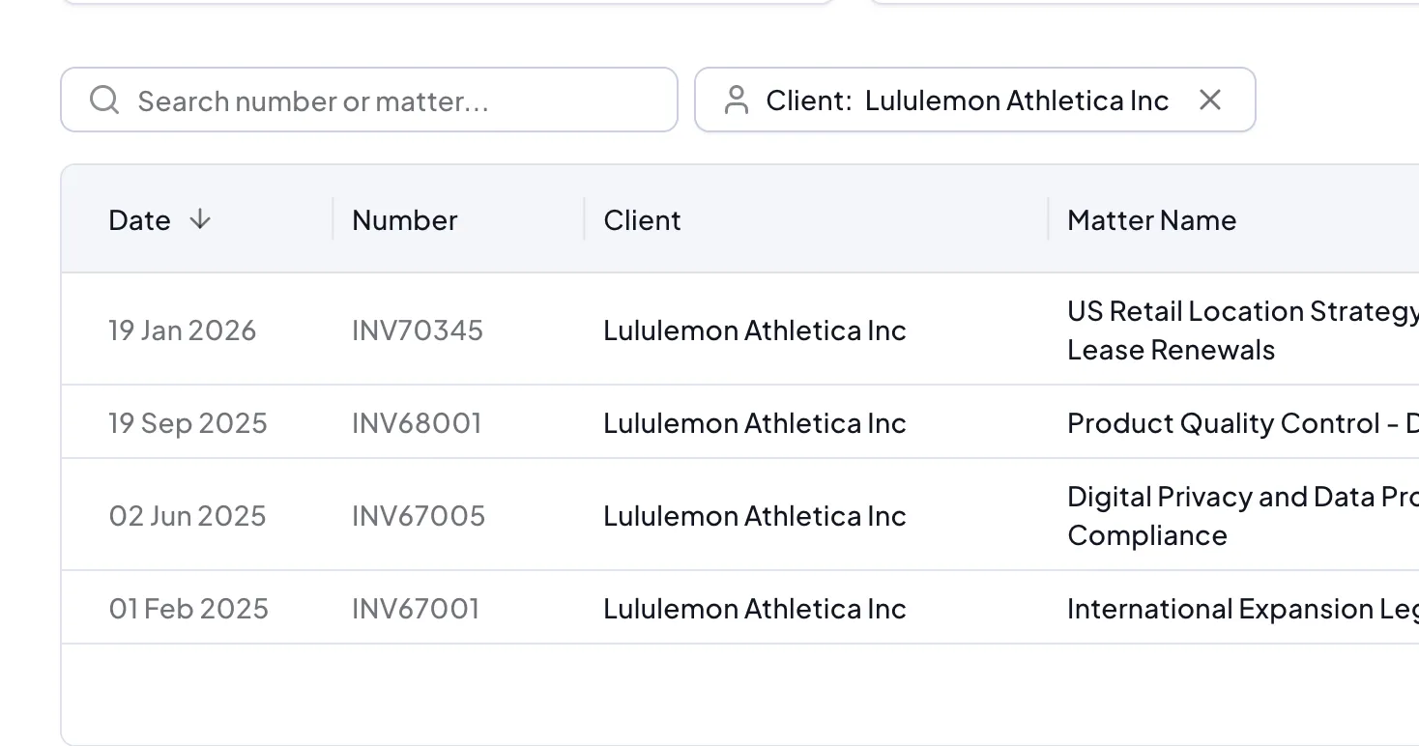
Task: Sort by the Number column header
Action: [x=405, y=220]
